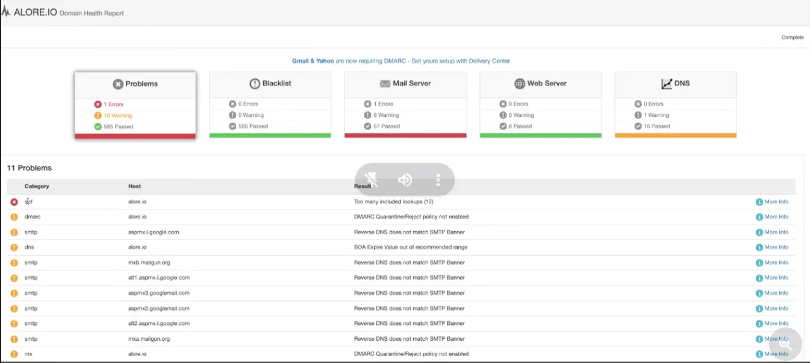The width and height of the screenshot is (810, 363).
Task: Click the DNS chart icon
Action: point(667,84)
